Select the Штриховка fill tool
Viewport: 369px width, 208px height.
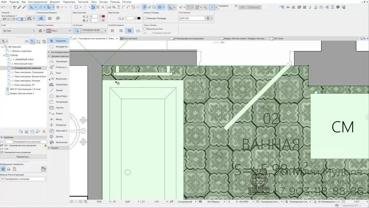[58, 85]
